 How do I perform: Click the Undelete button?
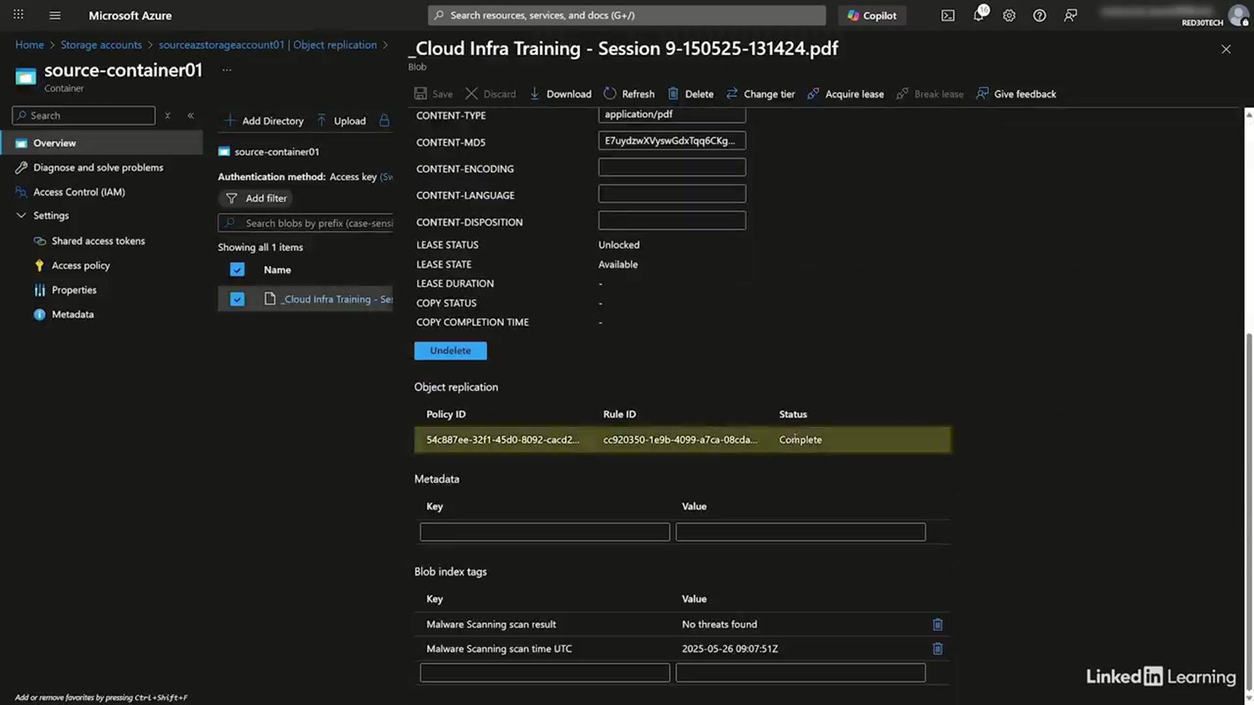point(450,351)
